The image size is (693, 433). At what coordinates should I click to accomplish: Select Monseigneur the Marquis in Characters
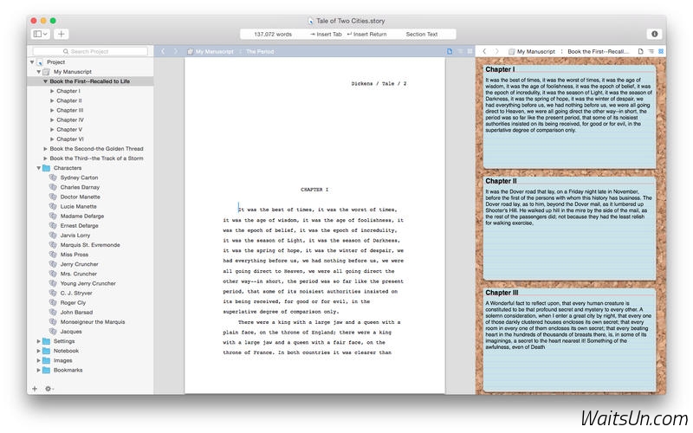(93, 322)
